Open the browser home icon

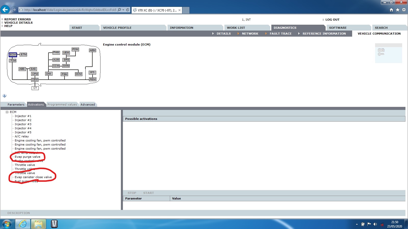[x=391, y=10]
